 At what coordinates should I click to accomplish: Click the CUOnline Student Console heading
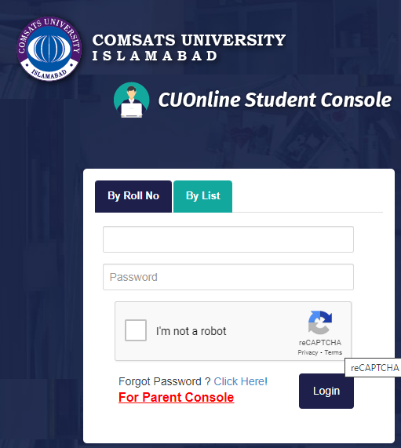coord(275,100)
